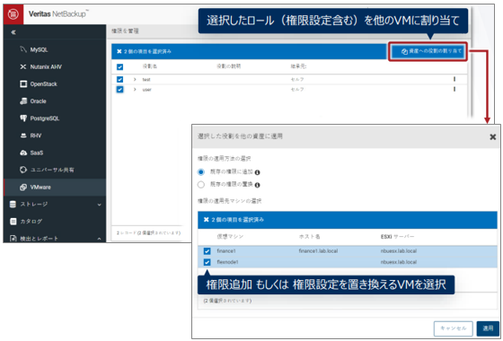Click the ストレージ storage icon
The width and height of the screenshot is (503, 341).
point(13,205)
